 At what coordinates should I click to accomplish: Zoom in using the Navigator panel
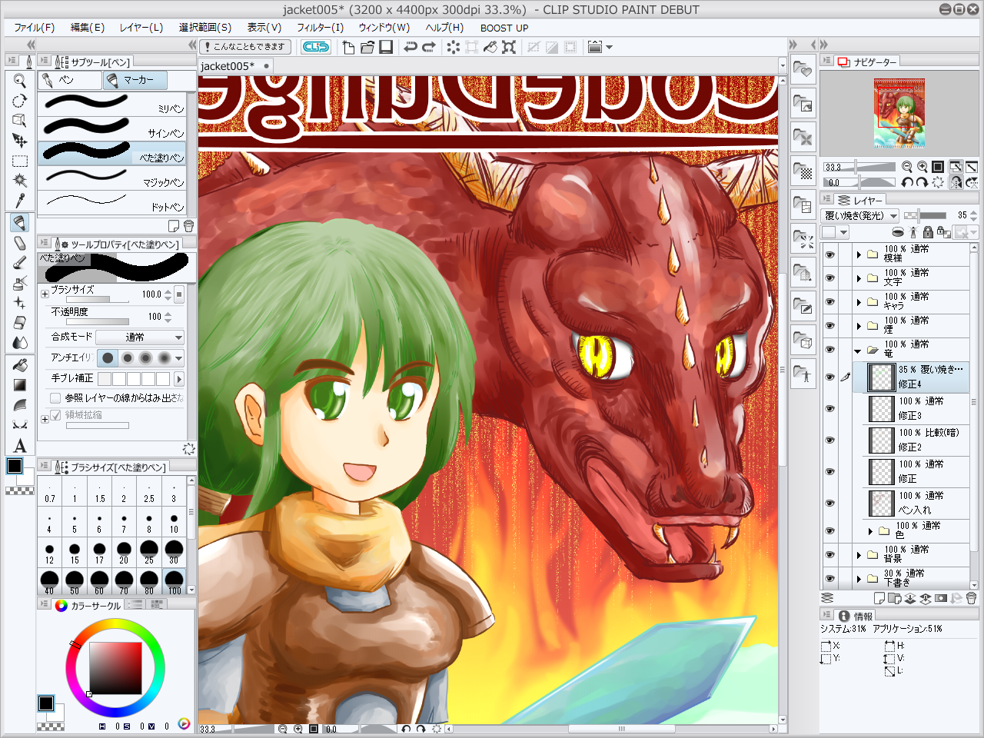coord(922,167)
